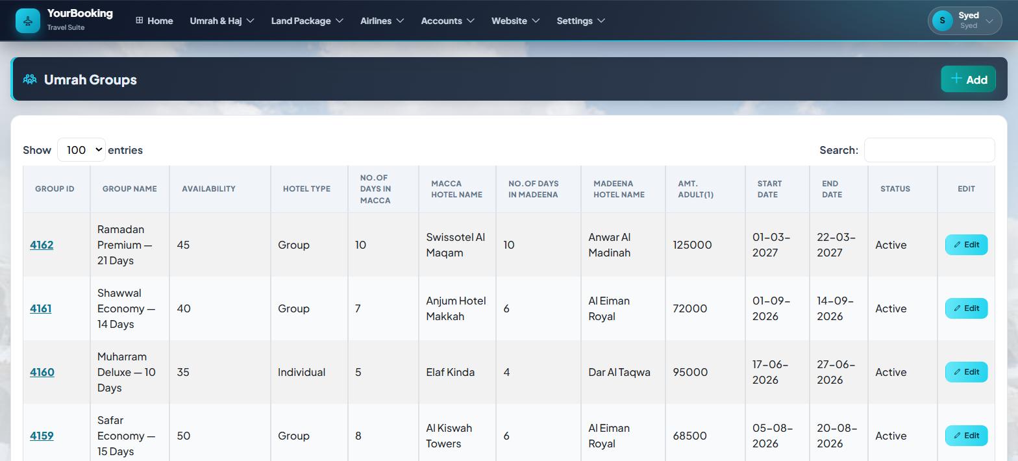
Task: Click the YourBooking airplane logo icon
Action: [x=28, y=21]
